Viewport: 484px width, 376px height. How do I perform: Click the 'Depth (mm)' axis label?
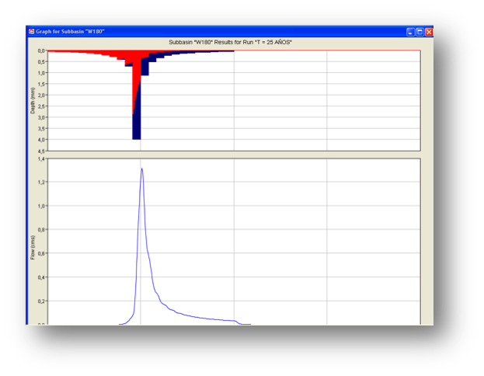click(x=33, y=101)
